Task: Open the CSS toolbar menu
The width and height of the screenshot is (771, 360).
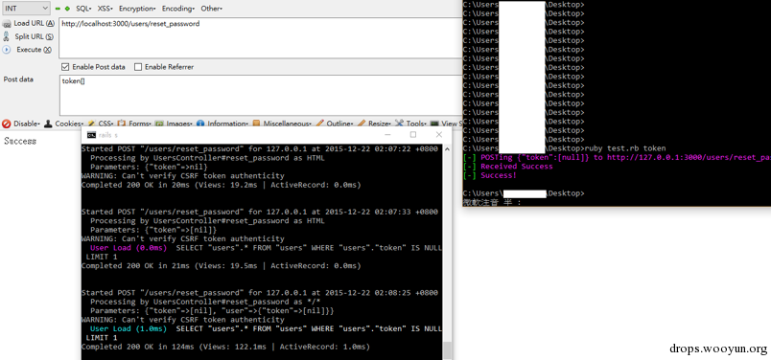Action: 105,123
